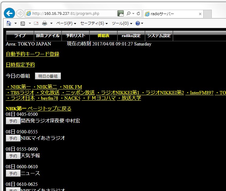Jump to NACK5 station link

tap(70, 98)
